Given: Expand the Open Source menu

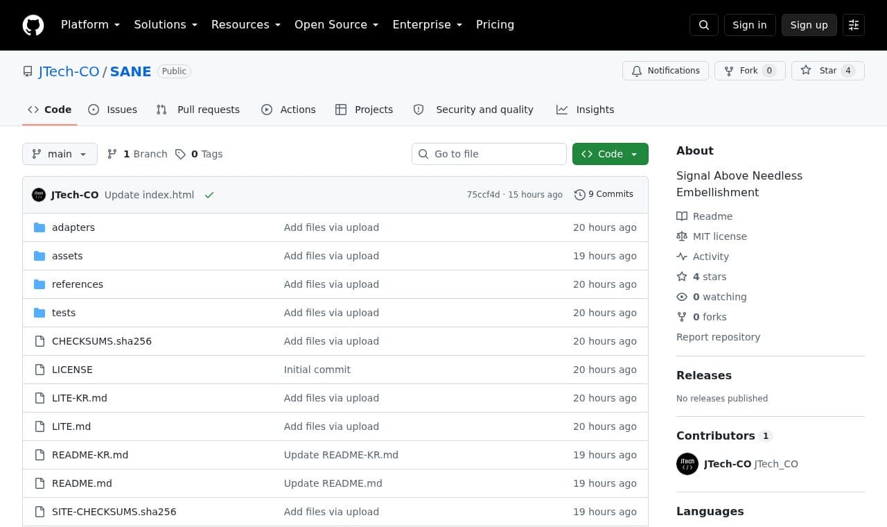Looking at the screenshot, I should tap(337, 25).
